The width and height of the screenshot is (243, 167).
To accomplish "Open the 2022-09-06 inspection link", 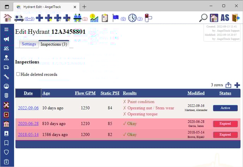I will coord(28,108).
